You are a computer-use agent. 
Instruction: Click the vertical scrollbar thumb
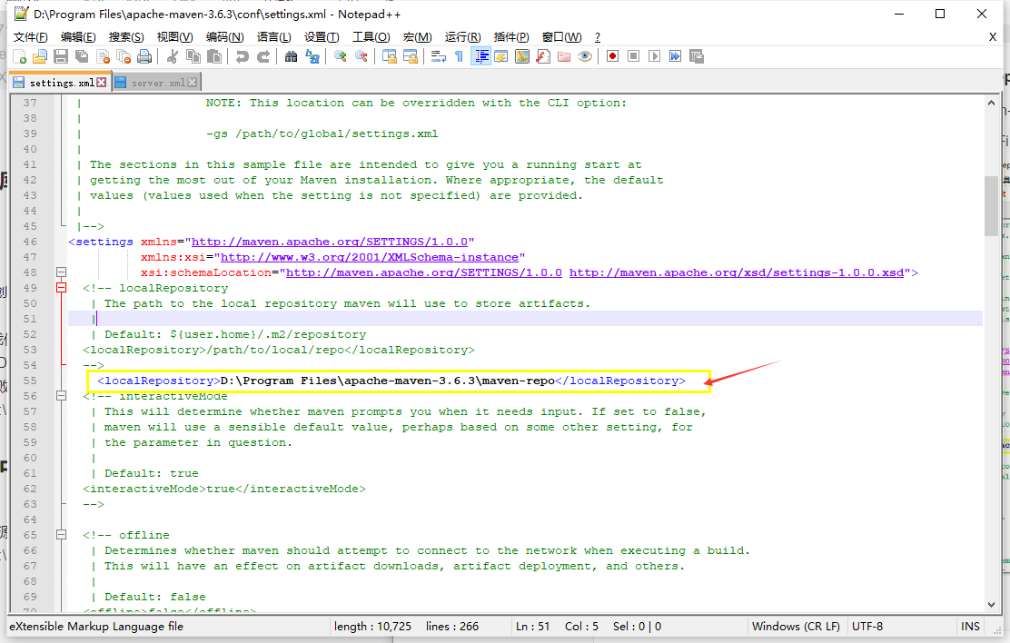point(991,205)
